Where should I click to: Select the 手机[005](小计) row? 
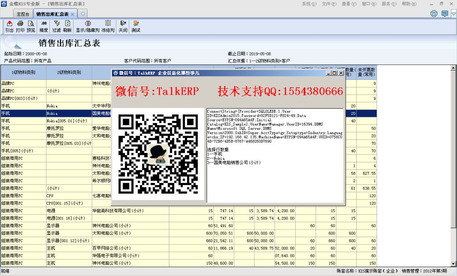189,151
